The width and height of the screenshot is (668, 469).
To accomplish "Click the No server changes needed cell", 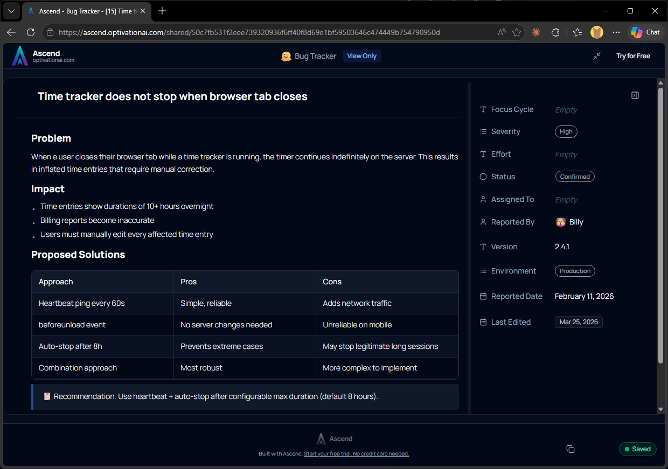I will coord(245,325).
